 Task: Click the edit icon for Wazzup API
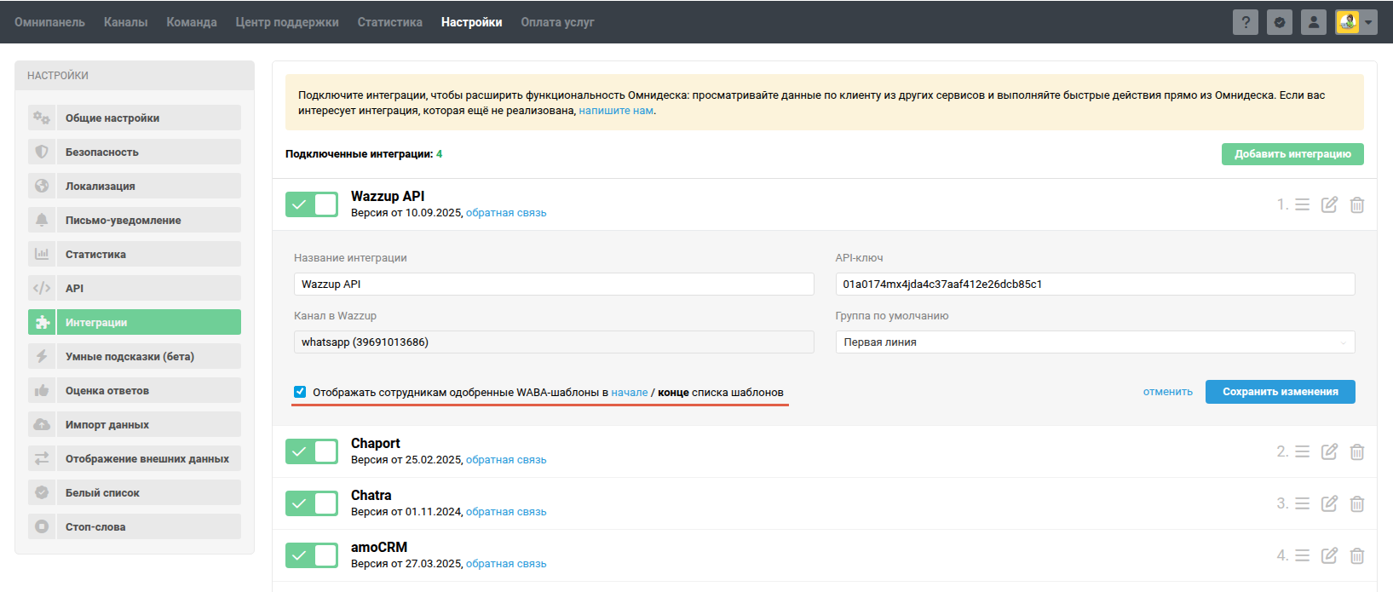(x=1329, y=204)
